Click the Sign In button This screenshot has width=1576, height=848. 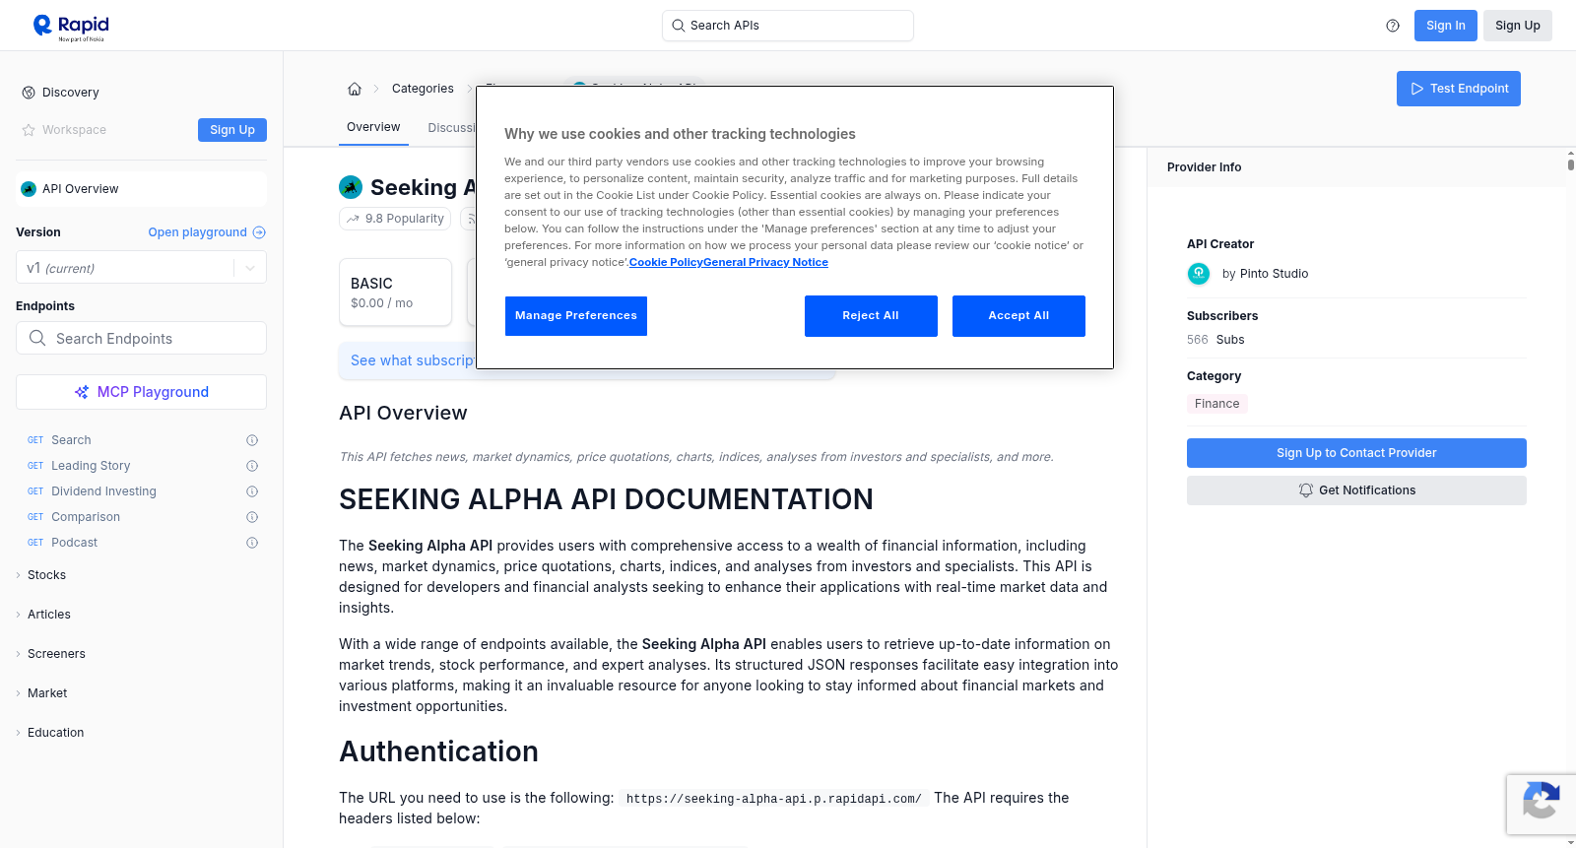[1445, 26]
